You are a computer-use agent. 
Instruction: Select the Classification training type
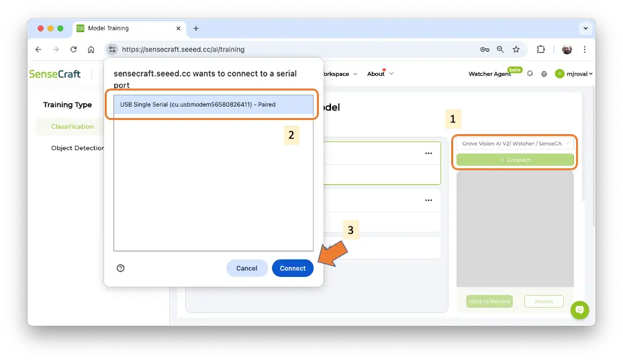pos(73,127)
